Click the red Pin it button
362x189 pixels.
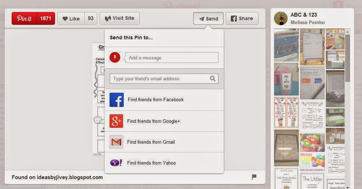pyautogui.click(x=24, y=18)
